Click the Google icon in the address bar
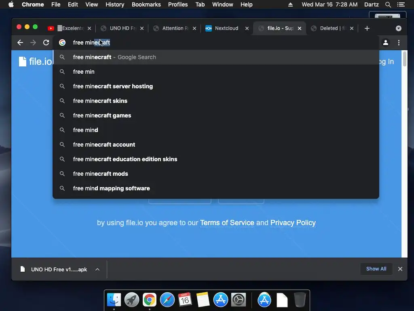The image size is (414, 311). coord(62,43)
